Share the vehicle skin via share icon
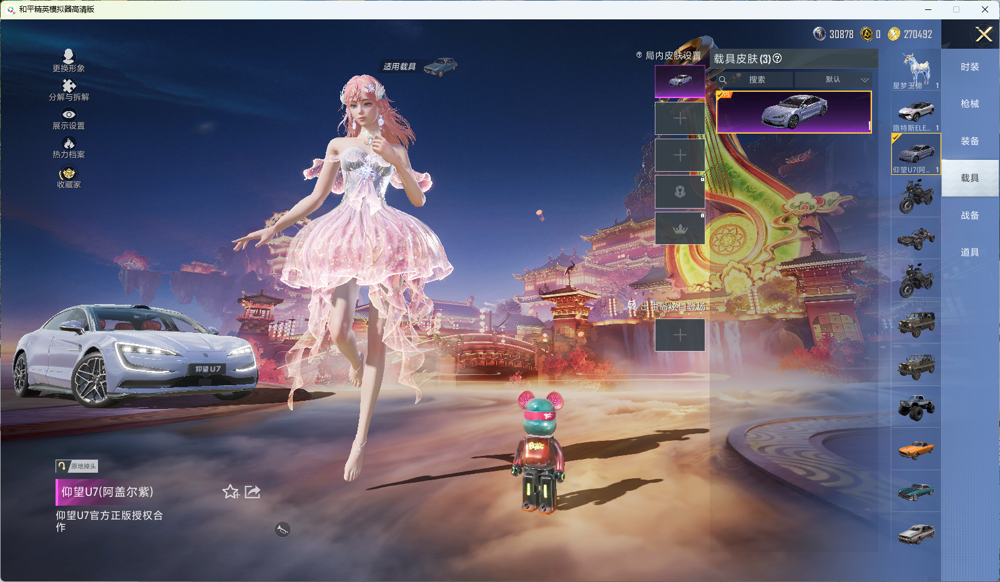 [252, 492]
